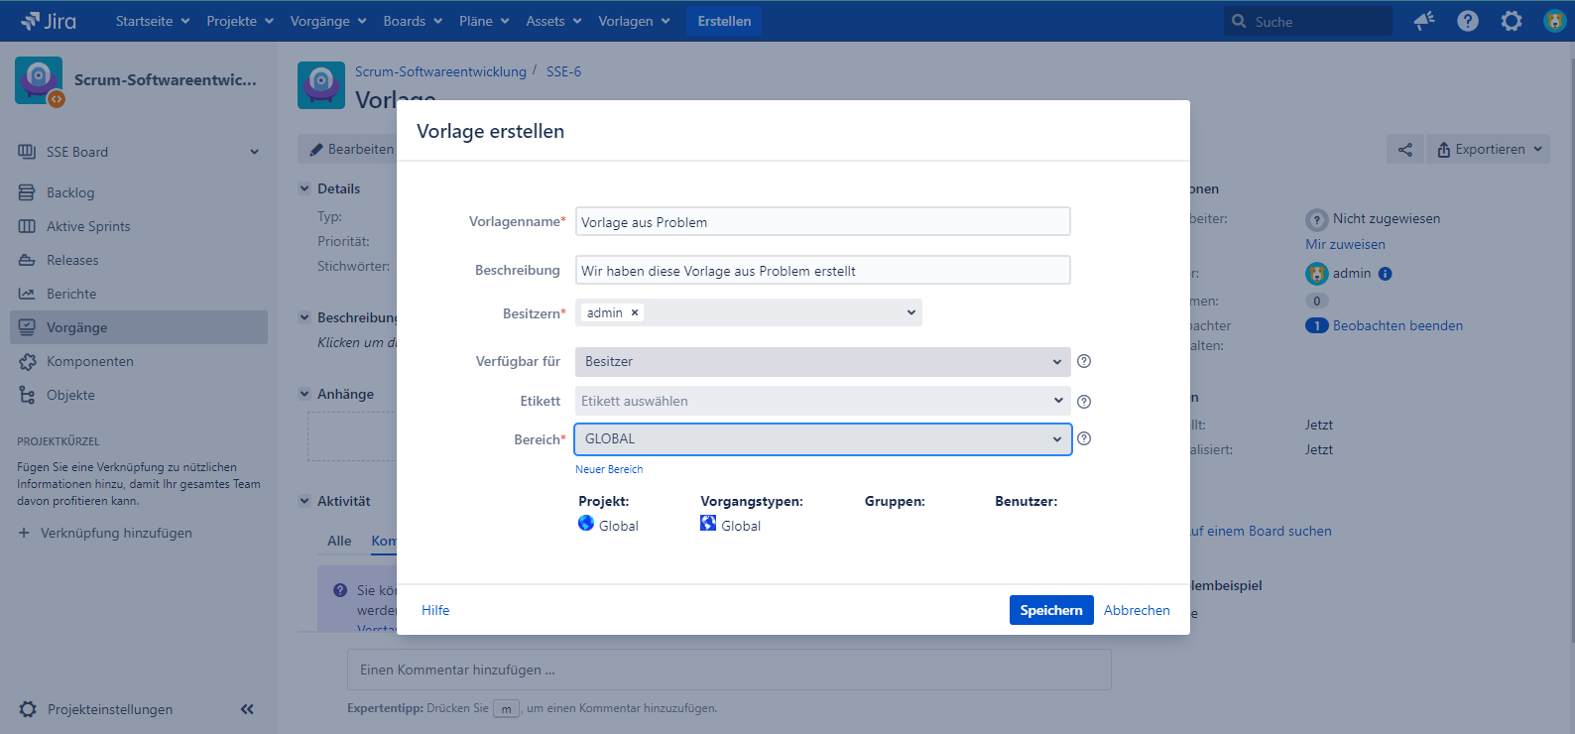Open the Hilfe link in dialog footer
The height and width of the screenshot is (734, 1575).
[435, 610]
